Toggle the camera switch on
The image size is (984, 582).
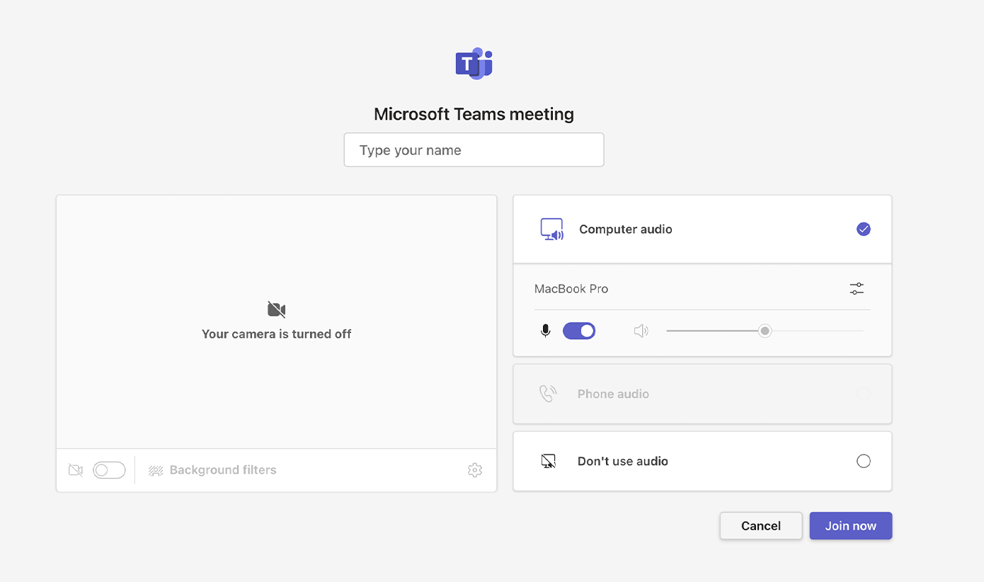tap(109, 470)
